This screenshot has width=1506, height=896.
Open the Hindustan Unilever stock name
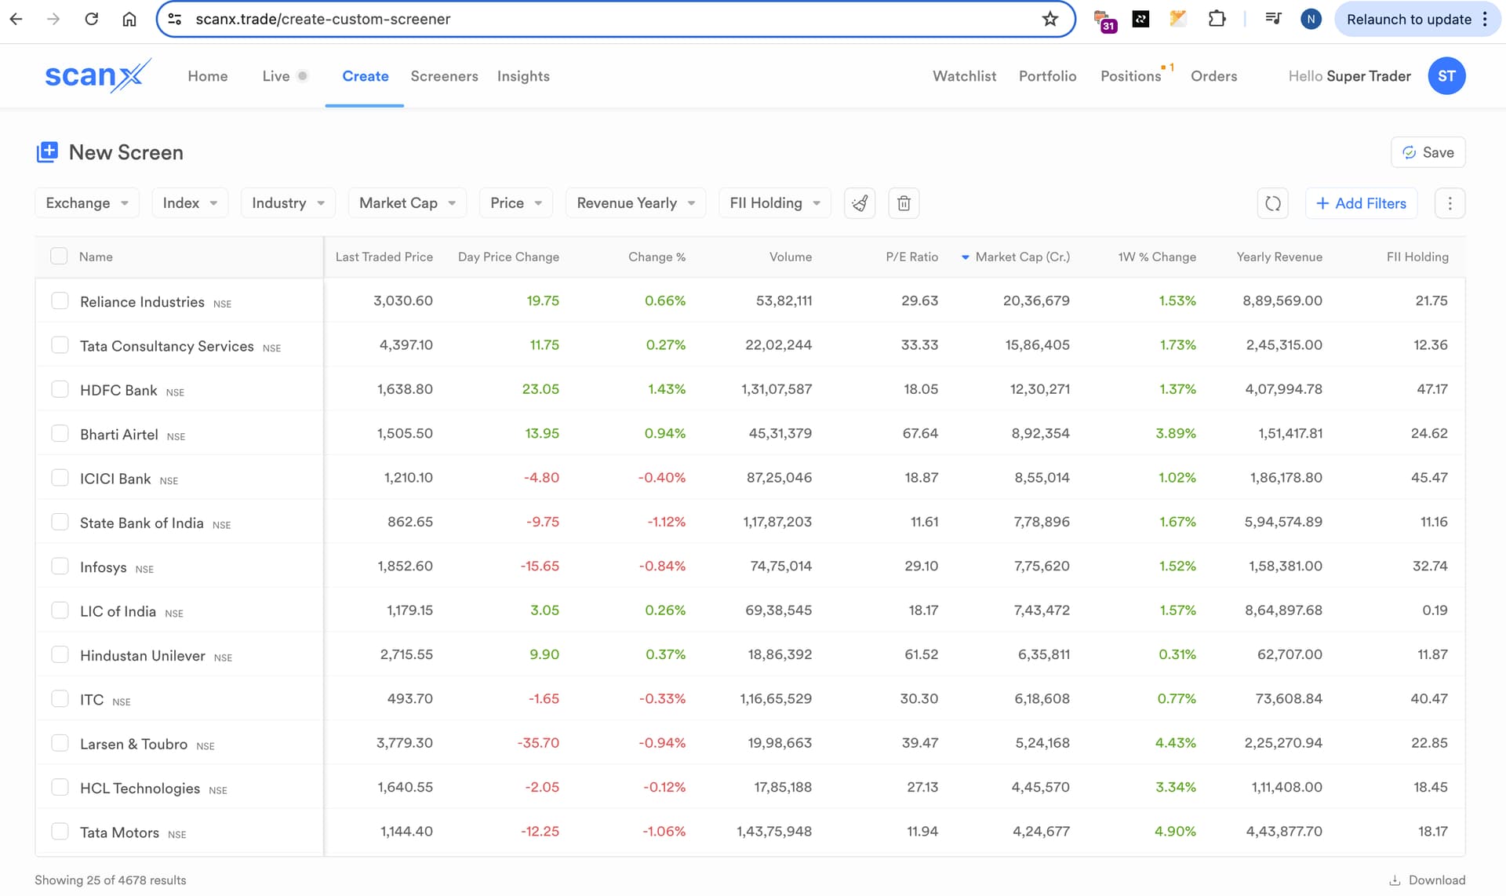pos(142,655)
